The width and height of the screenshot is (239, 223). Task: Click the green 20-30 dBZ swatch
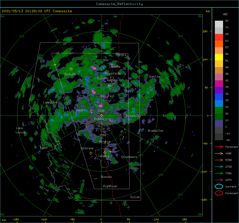[x=219, y=110]
